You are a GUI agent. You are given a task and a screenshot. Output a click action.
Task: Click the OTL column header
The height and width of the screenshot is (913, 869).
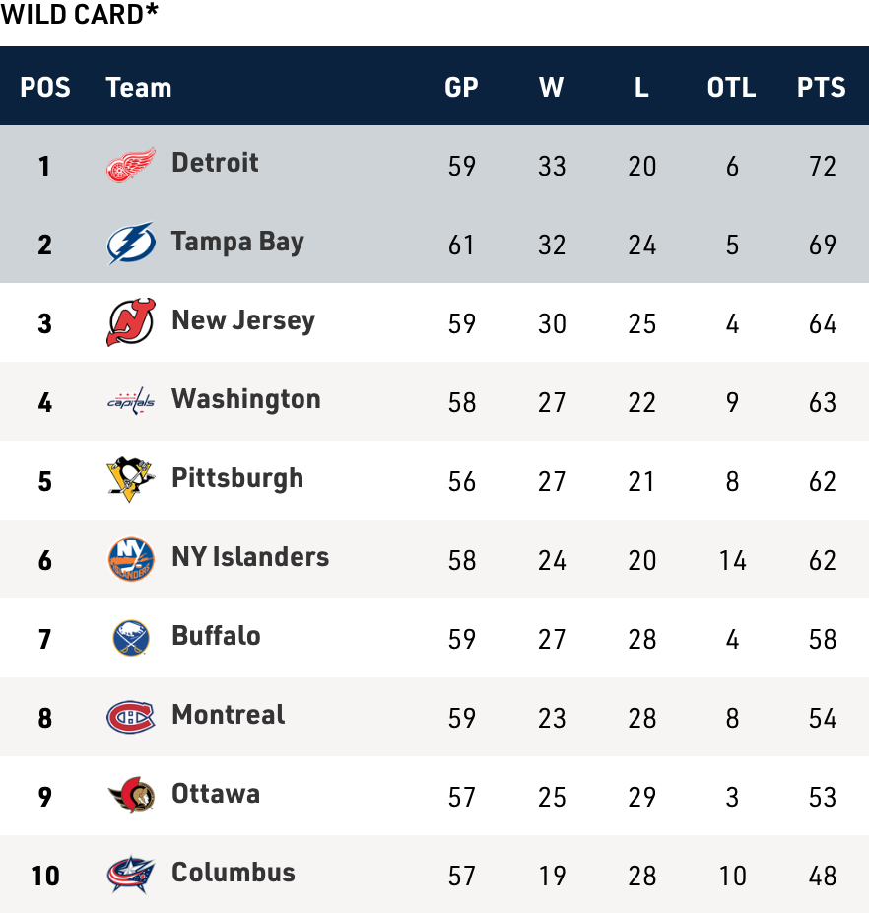click(x=731, y=87)
